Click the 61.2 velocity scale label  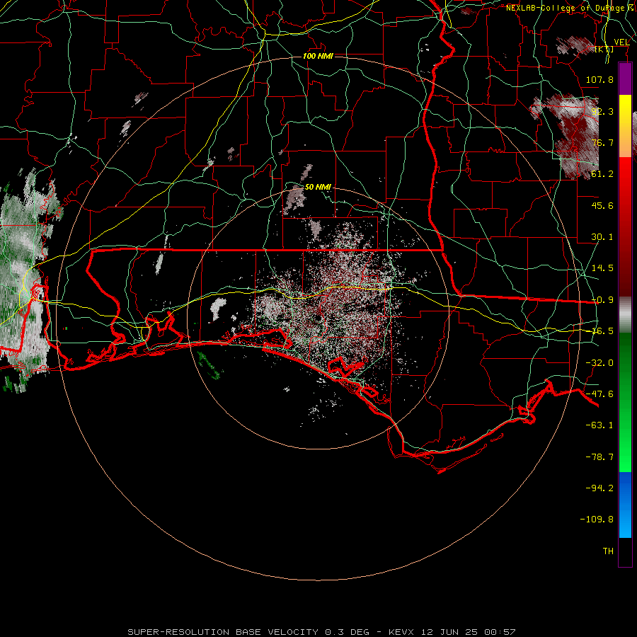pyautogui.click(x=602, y=174)
